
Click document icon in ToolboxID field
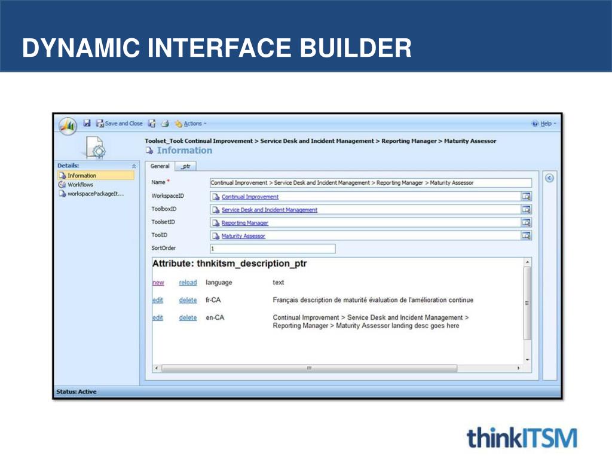(216, 210)
